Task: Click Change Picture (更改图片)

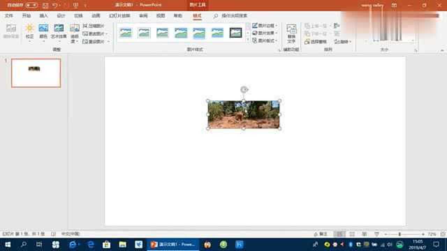Action: click(95, 33)
